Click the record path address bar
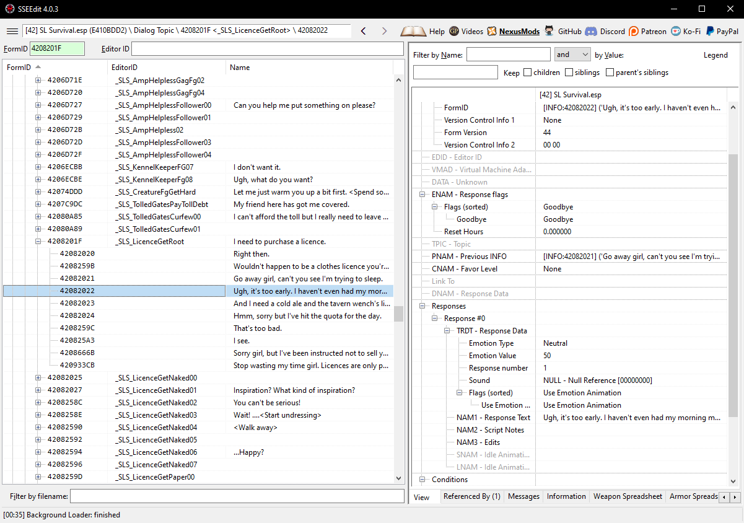This screenshot has height=523, width=744. pos(186,30)
